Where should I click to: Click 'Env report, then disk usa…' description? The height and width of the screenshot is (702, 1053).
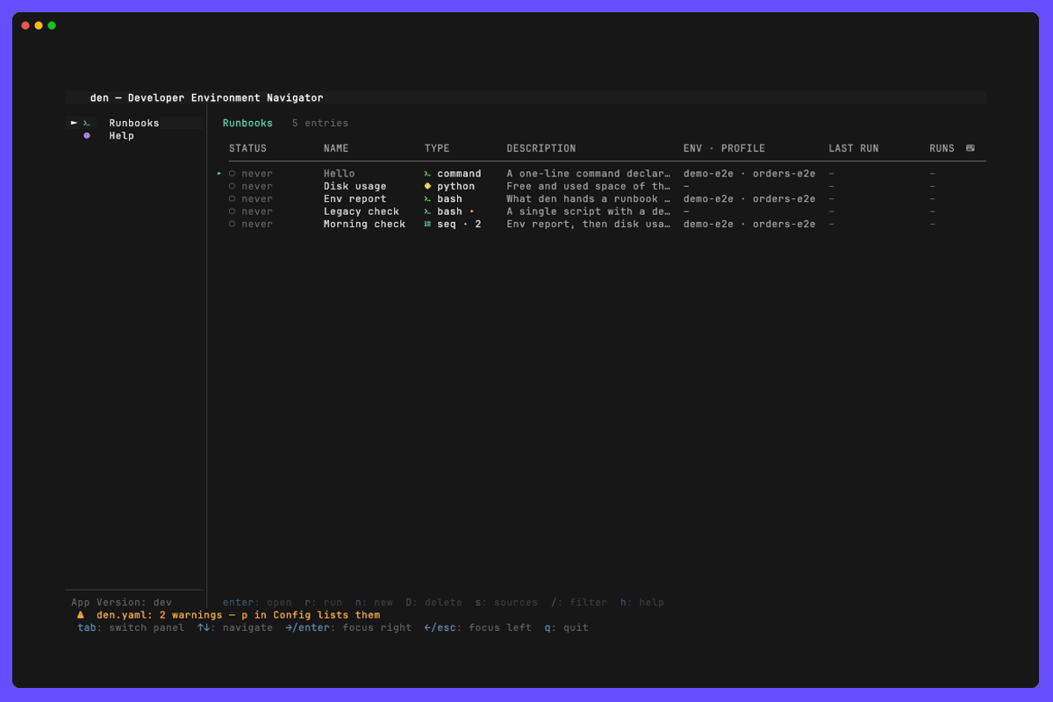(x=589, y=224)
